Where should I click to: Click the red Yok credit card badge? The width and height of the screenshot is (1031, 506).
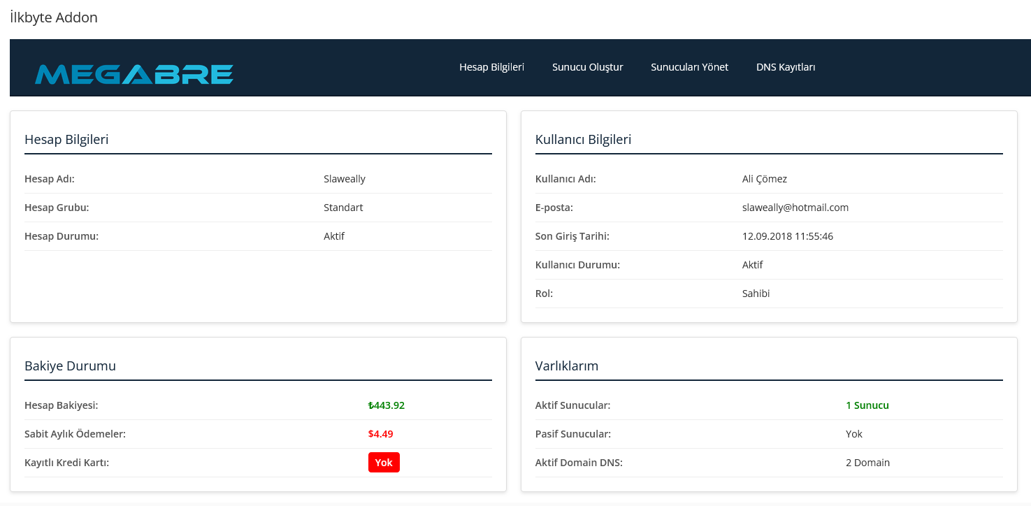(384, 463)
